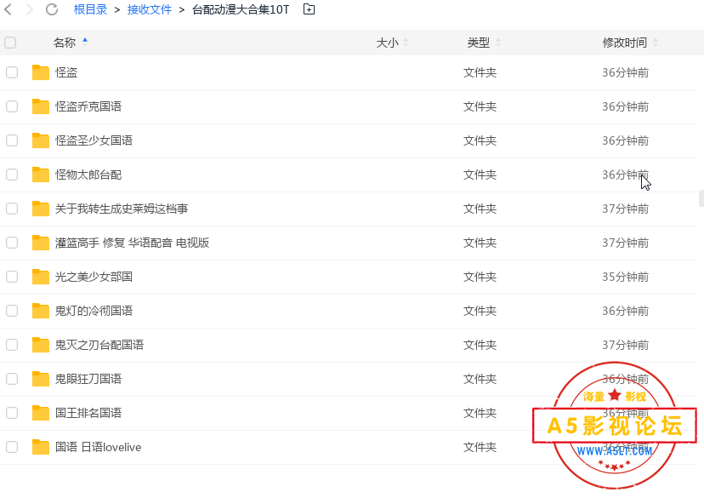Check the box for 怪盗乔克国语
Image resolution: width=704 pixels, height=498 pixels.
(12, 106)
